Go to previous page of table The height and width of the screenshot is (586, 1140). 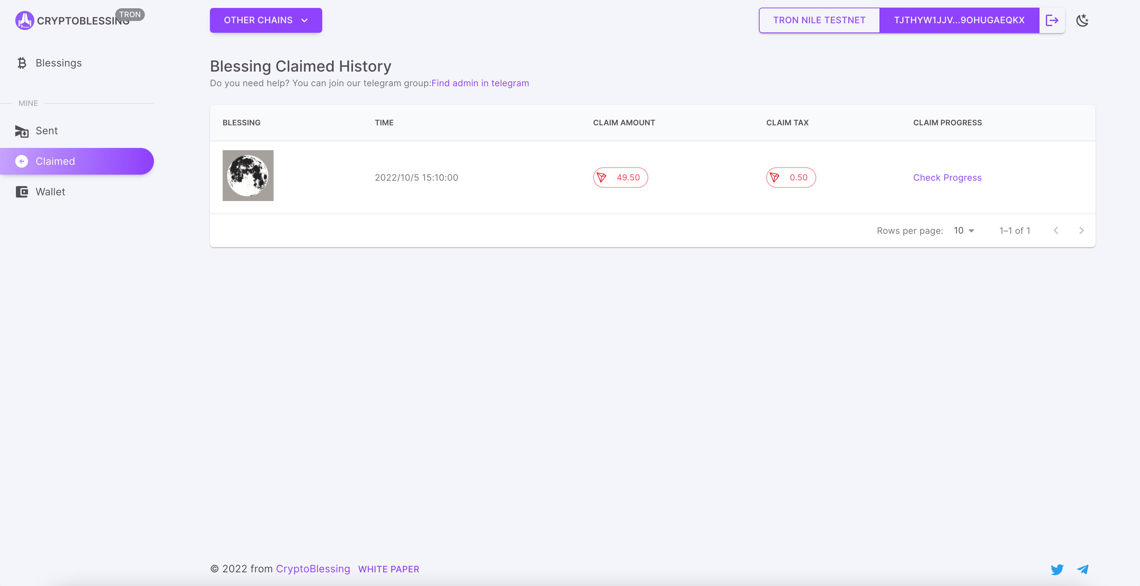tap(1056, 231)
